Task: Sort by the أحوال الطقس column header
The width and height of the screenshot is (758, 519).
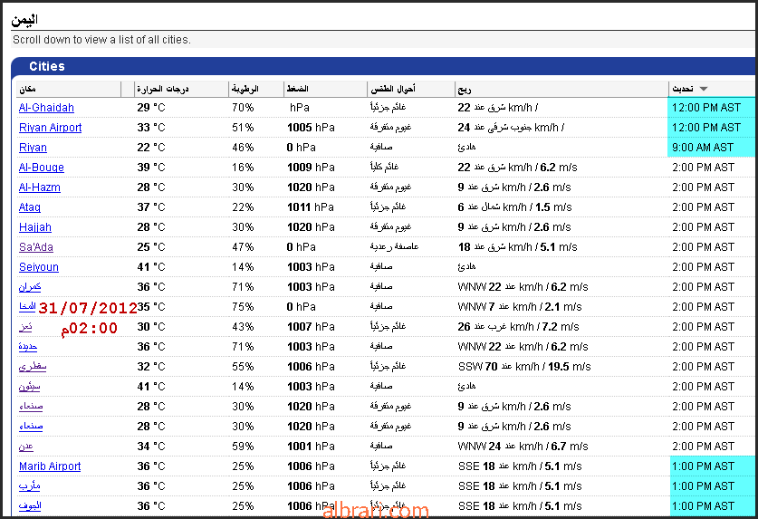Action: pyautogui.click(x=393, y=89)
